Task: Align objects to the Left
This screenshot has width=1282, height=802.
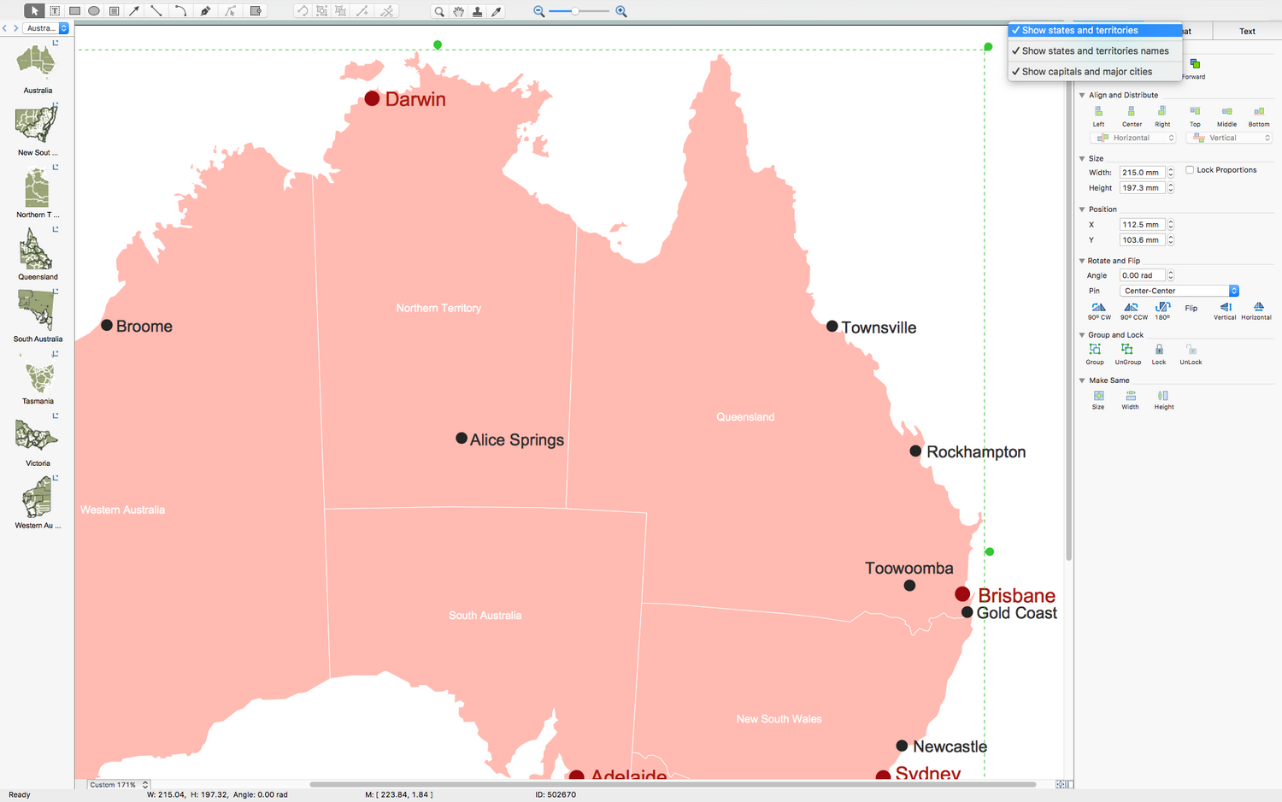Action: pyautogui.click(x=1098, y=116)
